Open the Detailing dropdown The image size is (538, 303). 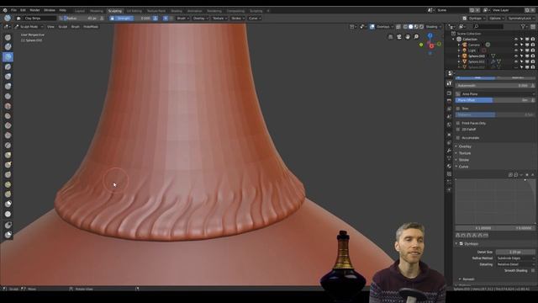coord(515,264)
